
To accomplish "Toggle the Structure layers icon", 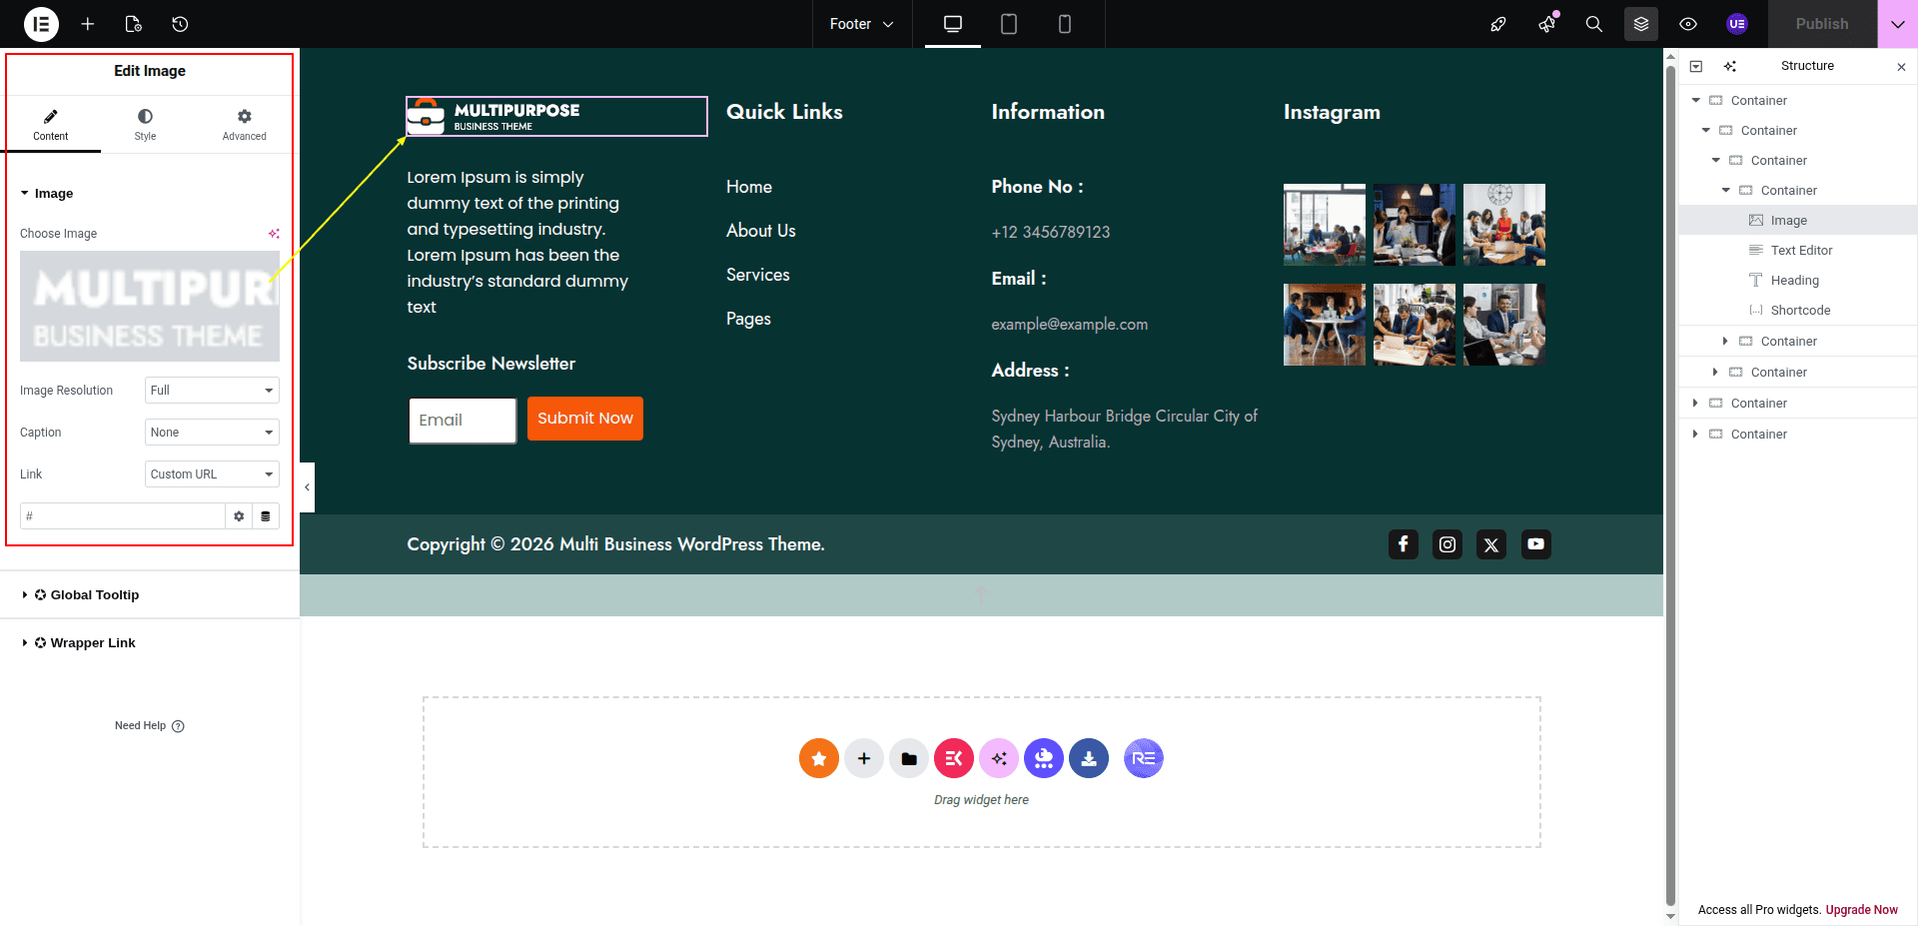I will point(1641,24).
